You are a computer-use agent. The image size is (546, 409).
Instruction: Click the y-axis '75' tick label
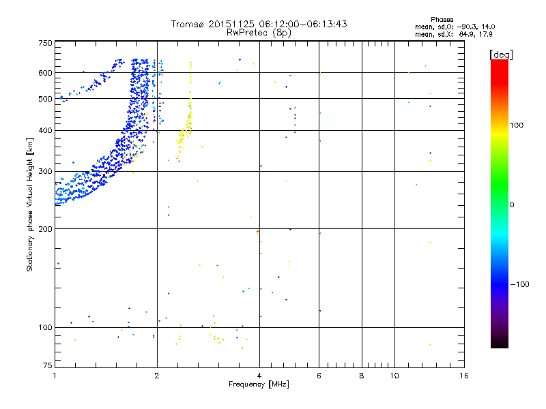[x=48, y=365]
